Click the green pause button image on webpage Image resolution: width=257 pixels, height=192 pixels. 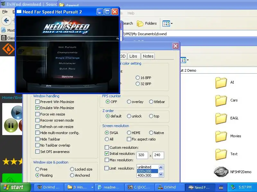[11, 125]
